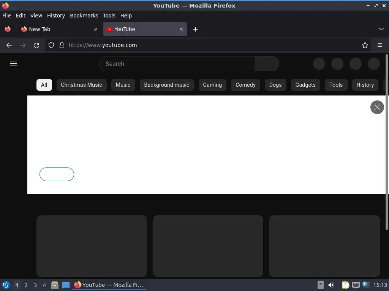Bookmark this page with star icon
This screenshot has width=389, height=291.
365,45
